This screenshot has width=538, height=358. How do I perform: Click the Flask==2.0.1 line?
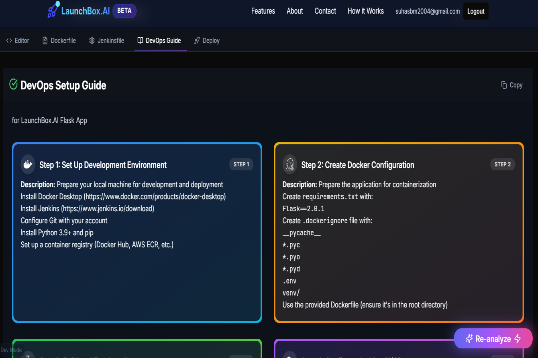[x=304, y=209]
